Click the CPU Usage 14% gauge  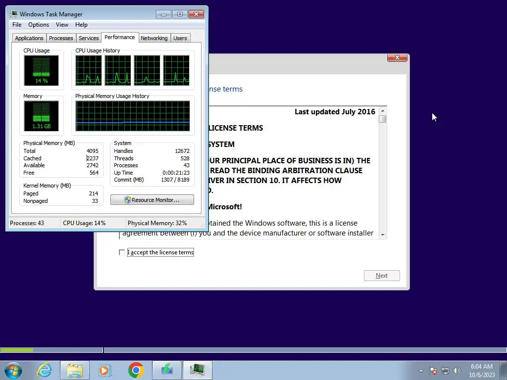click(x=41, y=70)
